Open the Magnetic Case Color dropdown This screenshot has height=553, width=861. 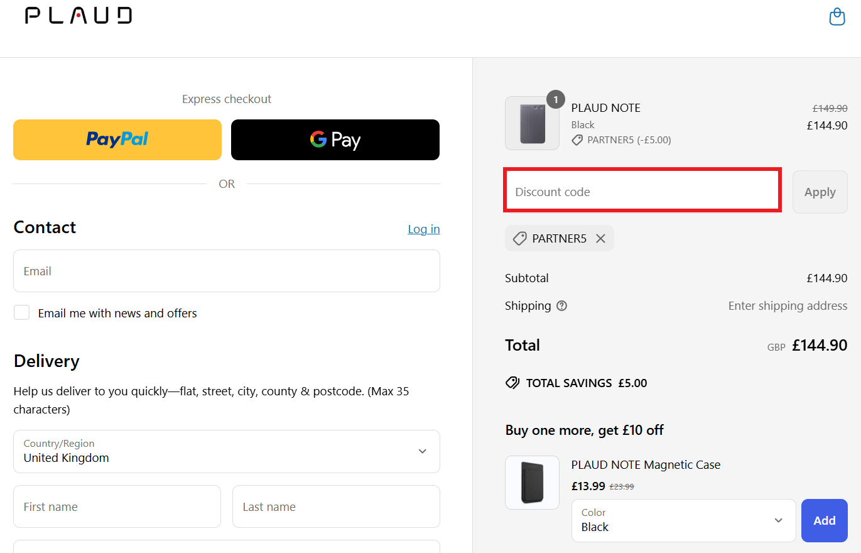(x=684, y=520)
